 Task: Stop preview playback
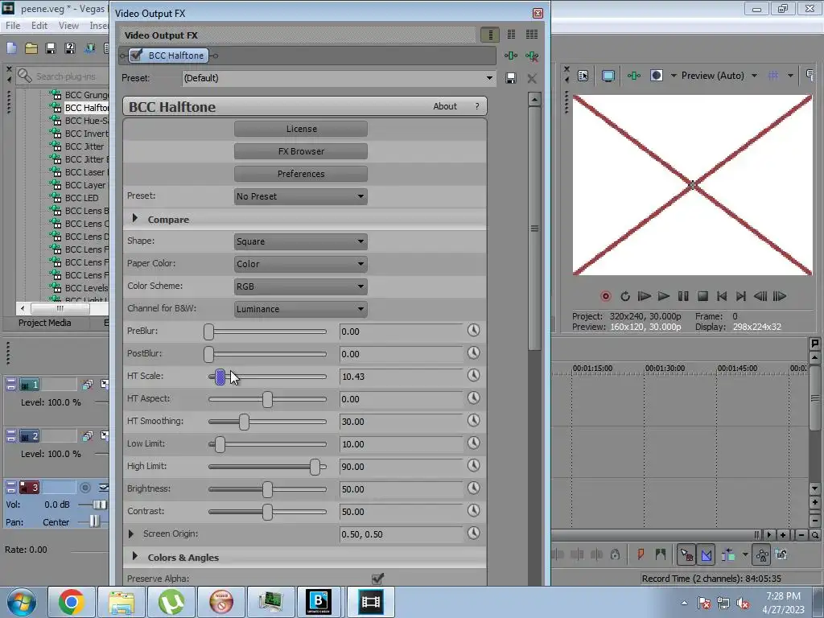702,296
